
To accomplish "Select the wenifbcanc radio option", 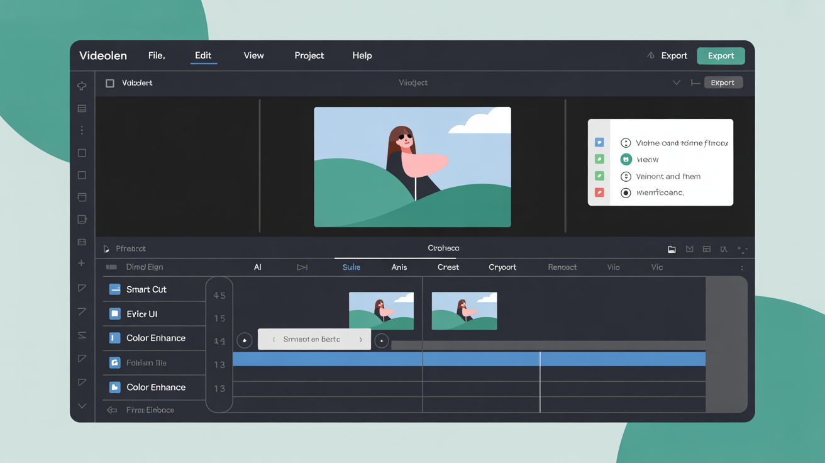I will [652, 193].
